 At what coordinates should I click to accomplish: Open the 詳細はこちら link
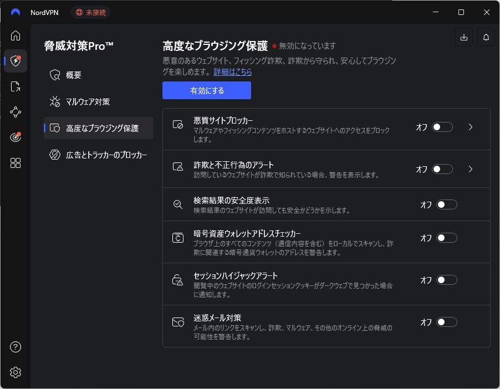click(x=233, y=72)
